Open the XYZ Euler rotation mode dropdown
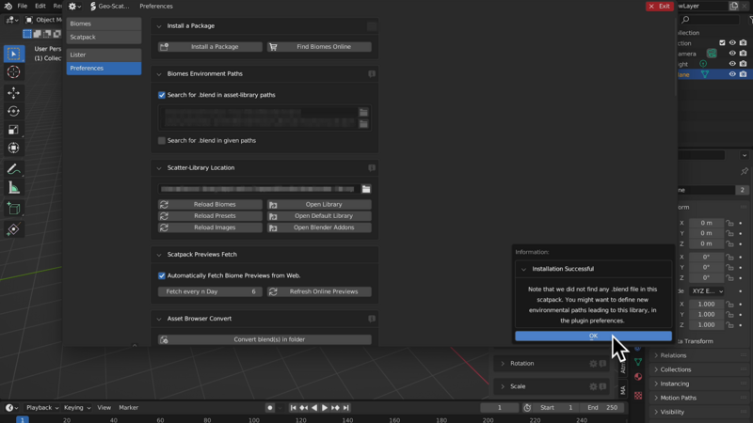Viewport: 753px width, 423px height. click(707, 291)
